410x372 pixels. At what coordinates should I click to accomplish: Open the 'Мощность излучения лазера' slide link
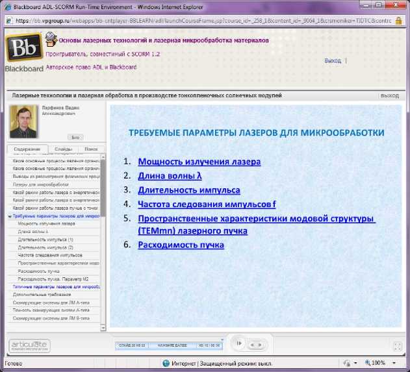pyautogui.click(x=199, y=161)
